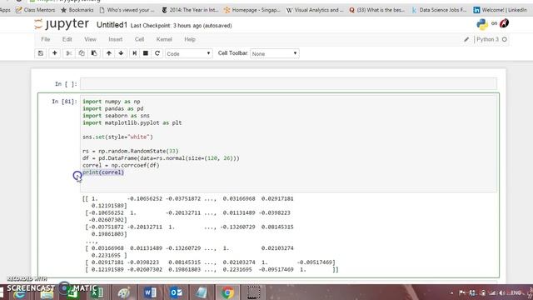Open the Paint palette icon on the taskbar
The height and width of the screenshot is (300, 533).
[x=124, y=292]
